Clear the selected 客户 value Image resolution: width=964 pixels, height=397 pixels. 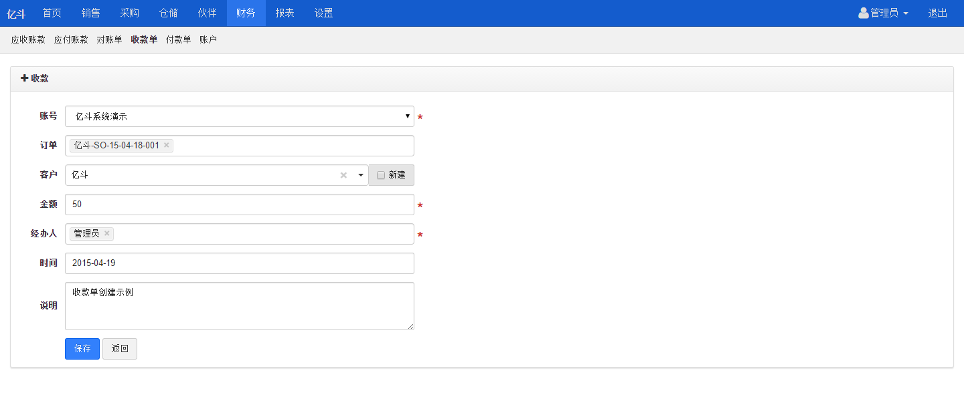tap(343, 175)
